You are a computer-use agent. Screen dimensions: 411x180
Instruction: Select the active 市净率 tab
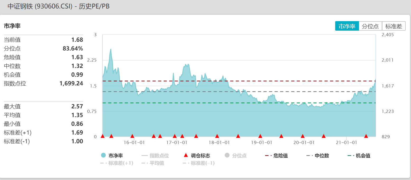[x=347, y=26]
